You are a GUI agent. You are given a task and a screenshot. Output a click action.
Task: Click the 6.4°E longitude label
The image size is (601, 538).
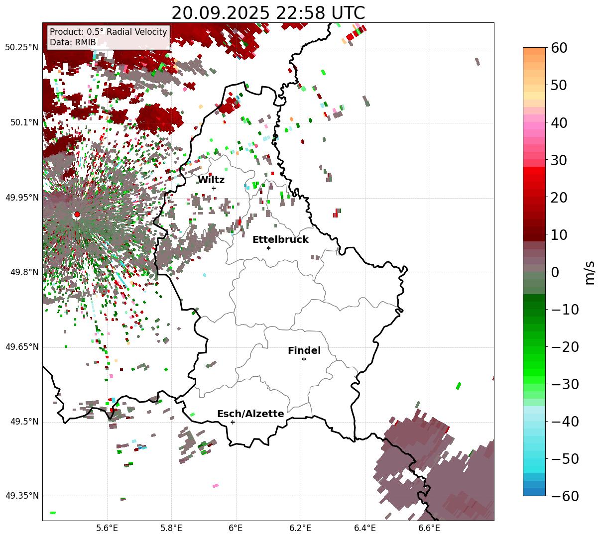[365, 528]
